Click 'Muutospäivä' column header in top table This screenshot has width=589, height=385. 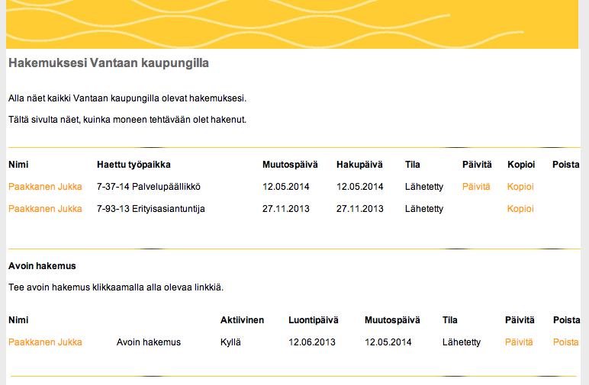[290, 165]
